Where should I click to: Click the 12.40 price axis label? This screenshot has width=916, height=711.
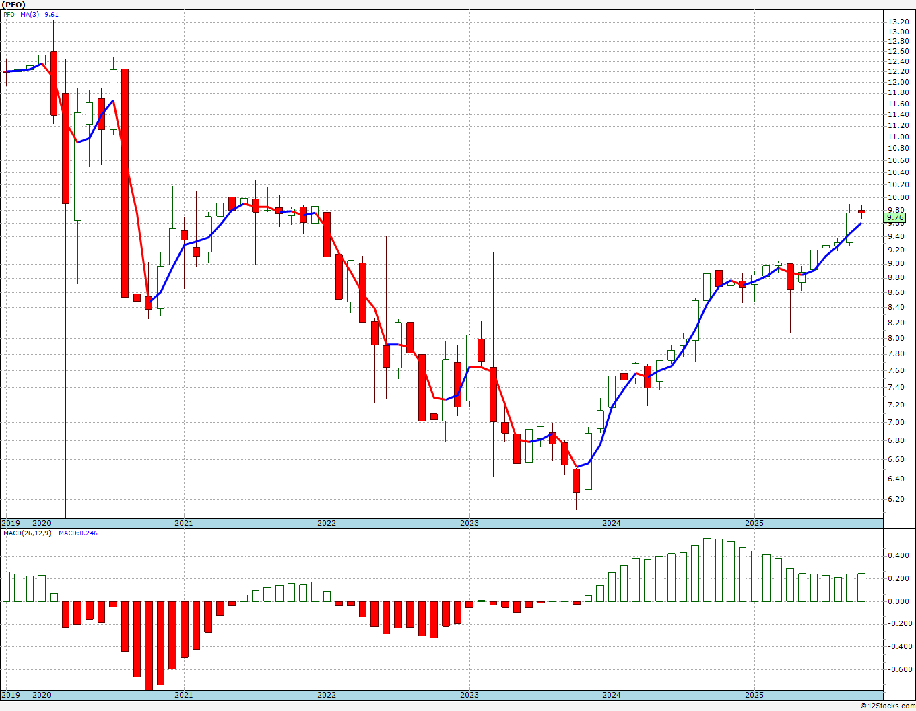tap(897, 62)
